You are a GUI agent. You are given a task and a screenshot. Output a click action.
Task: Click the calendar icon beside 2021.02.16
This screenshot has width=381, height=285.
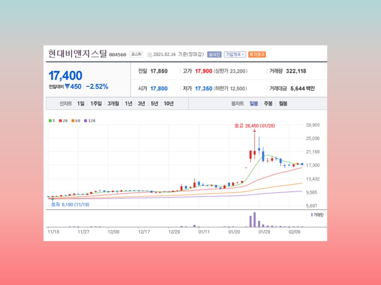(150, 55)
